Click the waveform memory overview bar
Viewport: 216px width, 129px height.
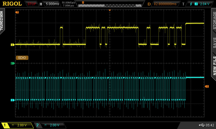point(110,5)
